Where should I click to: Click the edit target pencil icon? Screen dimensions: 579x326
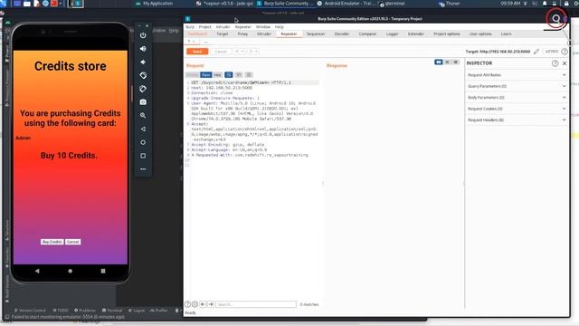point(536,52)
